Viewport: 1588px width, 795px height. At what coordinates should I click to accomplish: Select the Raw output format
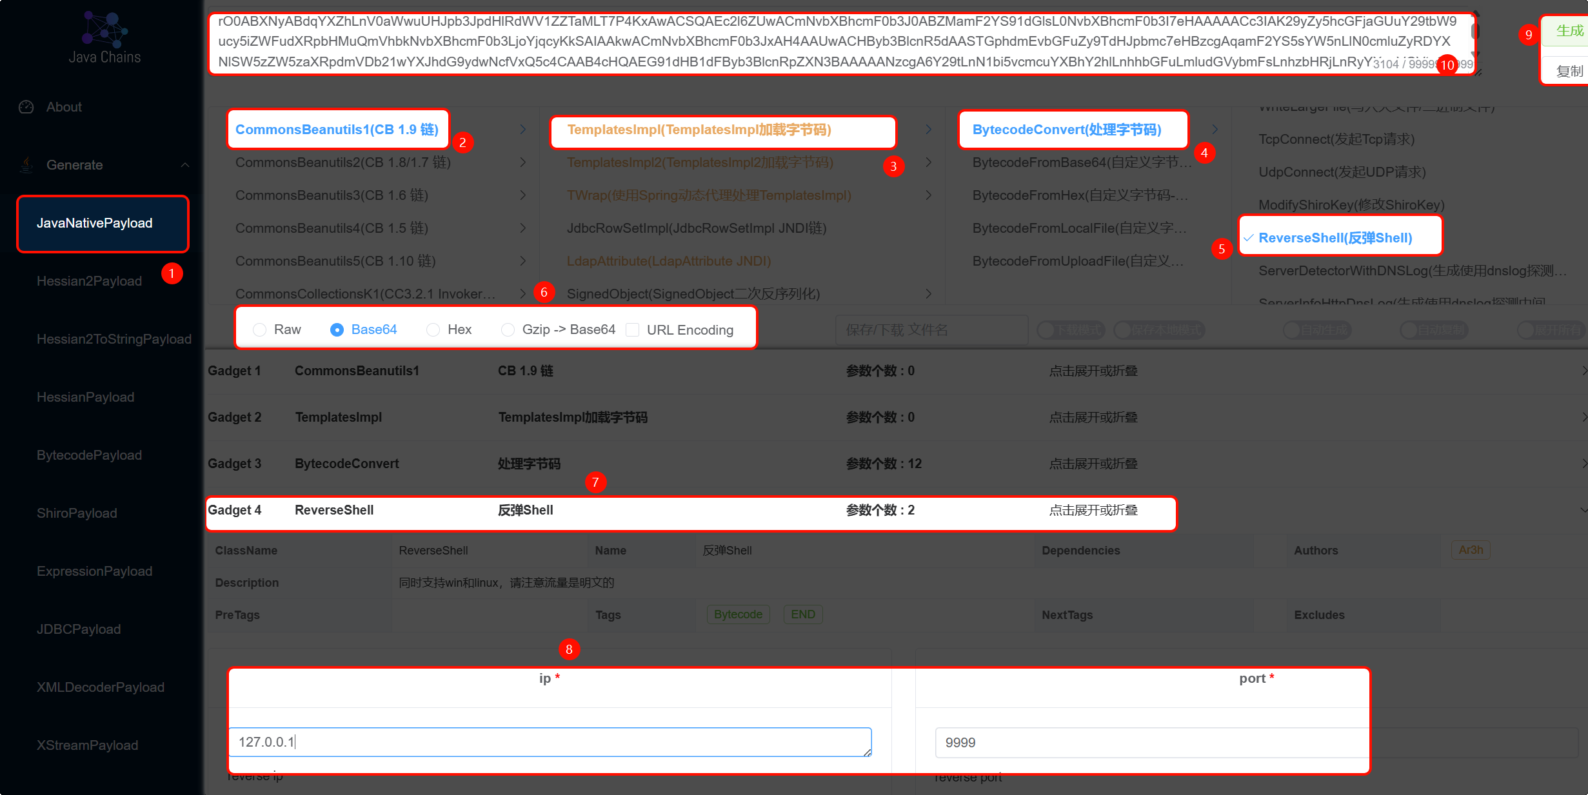[260, 330]
